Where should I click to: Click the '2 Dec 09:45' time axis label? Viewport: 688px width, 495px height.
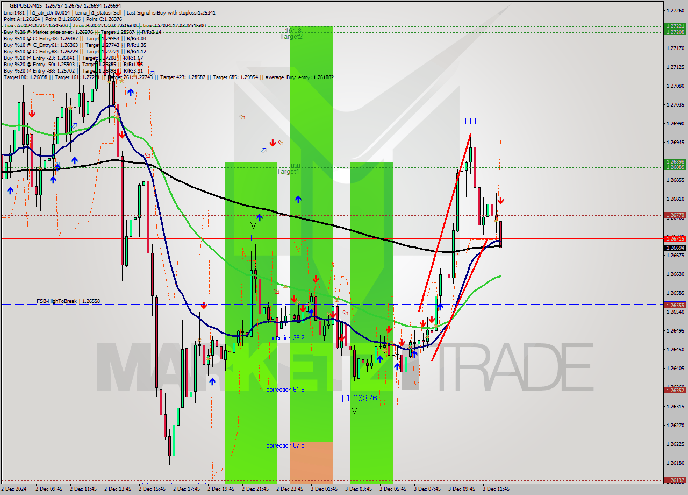pyautogui.click(x=49, y=489)
